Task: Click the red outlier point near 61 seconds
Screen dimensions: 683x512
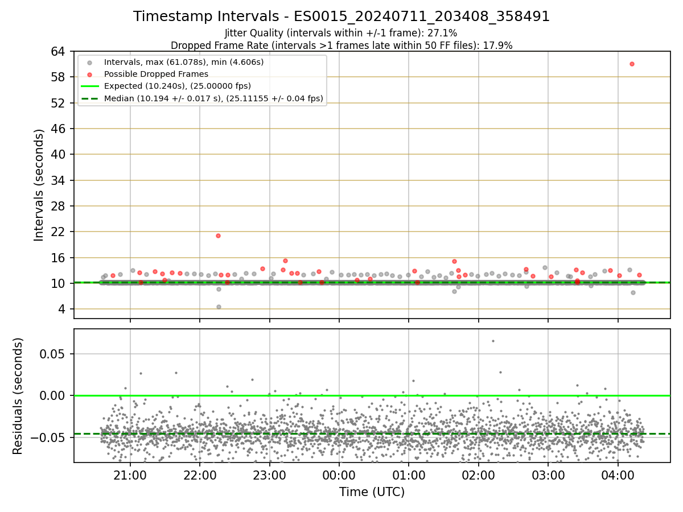Action: [x=632, y=64]
